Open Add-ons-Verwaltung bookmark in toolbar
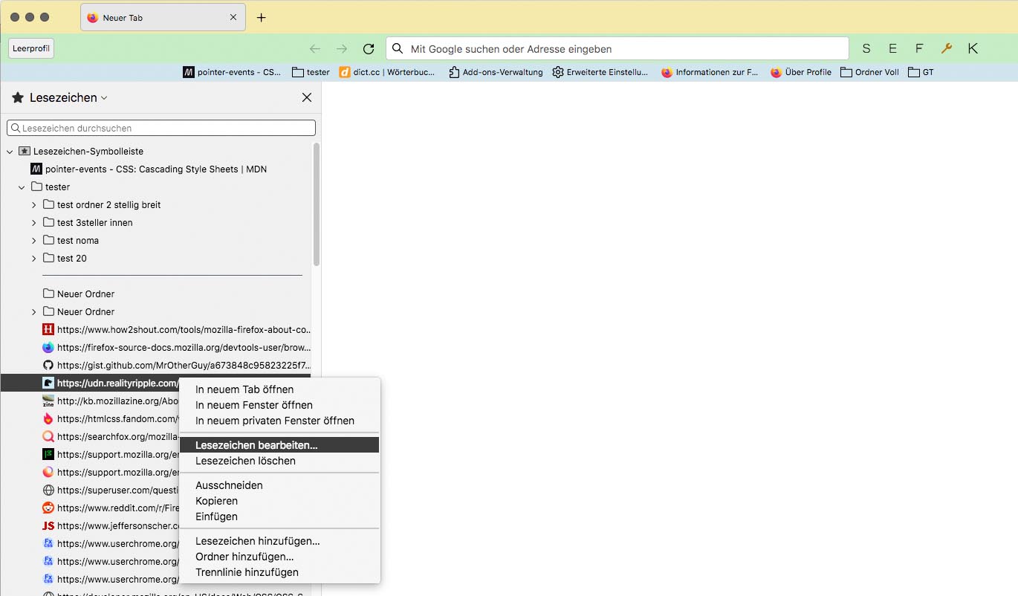Viewport: 1018px width, 596px height. 496,72
